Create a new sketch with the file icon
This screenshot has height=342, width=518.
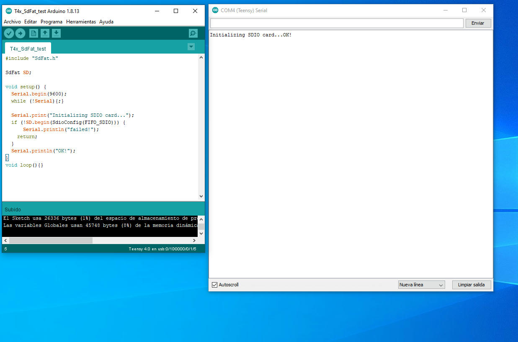click(x=34, y=33)
